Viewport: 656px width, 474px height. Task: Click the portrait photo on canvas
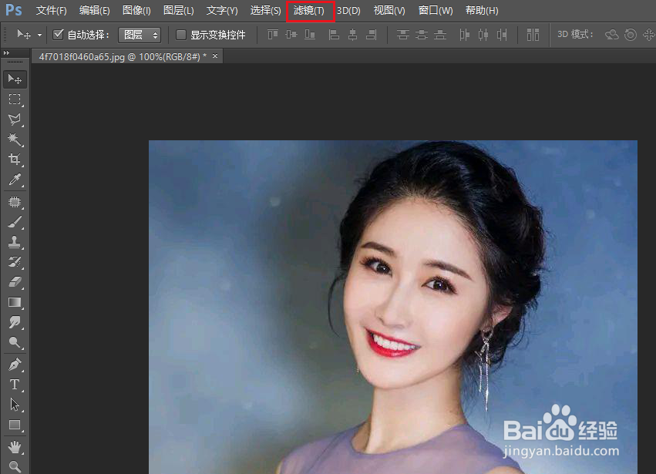click(393, 307)
